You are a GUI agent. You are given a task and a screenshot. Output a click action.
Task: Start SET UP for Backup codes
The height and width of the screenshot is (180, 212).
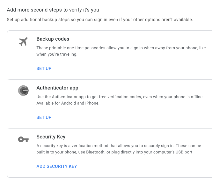point(44,68)
